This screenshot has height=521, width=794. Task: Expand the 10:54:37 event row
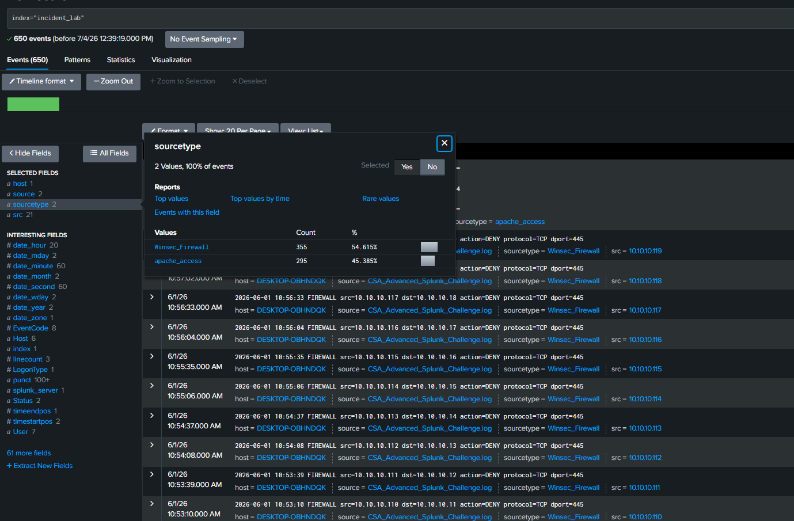[x=152, y=416]
